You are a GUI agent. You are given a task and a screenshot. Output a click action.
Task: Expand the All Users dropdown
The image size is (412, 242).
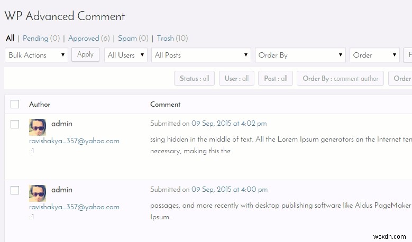coord(126,55)
